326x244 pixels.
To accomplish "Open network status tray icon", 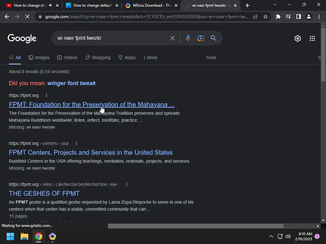I will [x=280, y=236].
